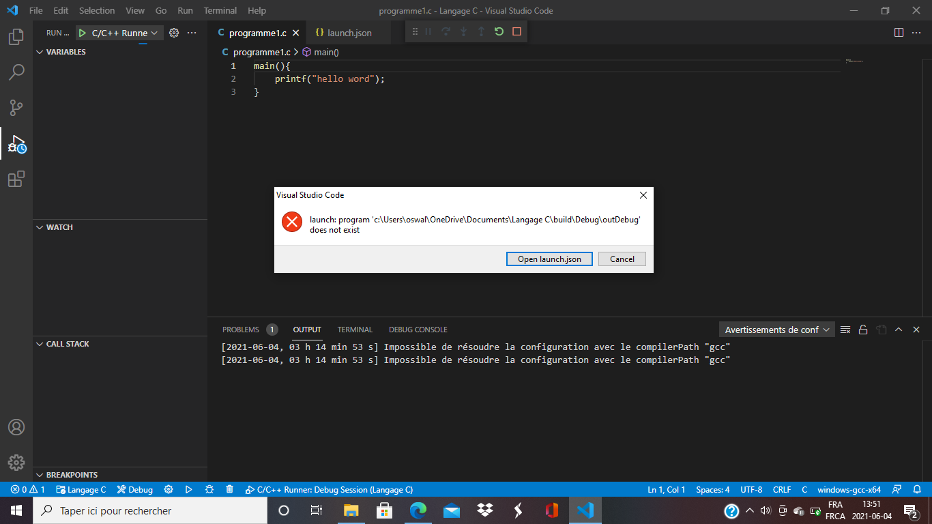Select windows-gcc-x64 configuration in status bar

849,490
